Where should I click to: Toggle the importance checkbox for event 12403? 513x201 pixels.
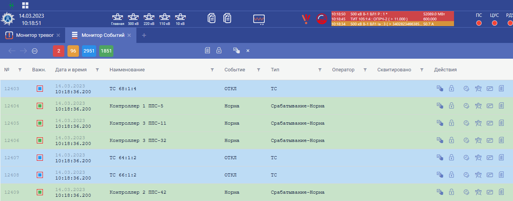pyautogui.click(x=39, y=89)
